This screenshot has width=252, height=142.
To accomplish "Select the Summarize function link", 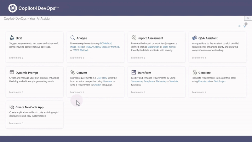I will pyautogui.click(x=137, y=81).
